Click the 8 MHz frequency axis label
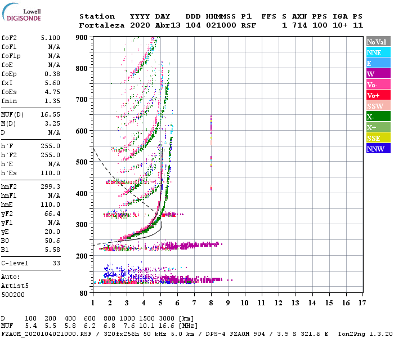394x338 pixels. pos(211,303)
